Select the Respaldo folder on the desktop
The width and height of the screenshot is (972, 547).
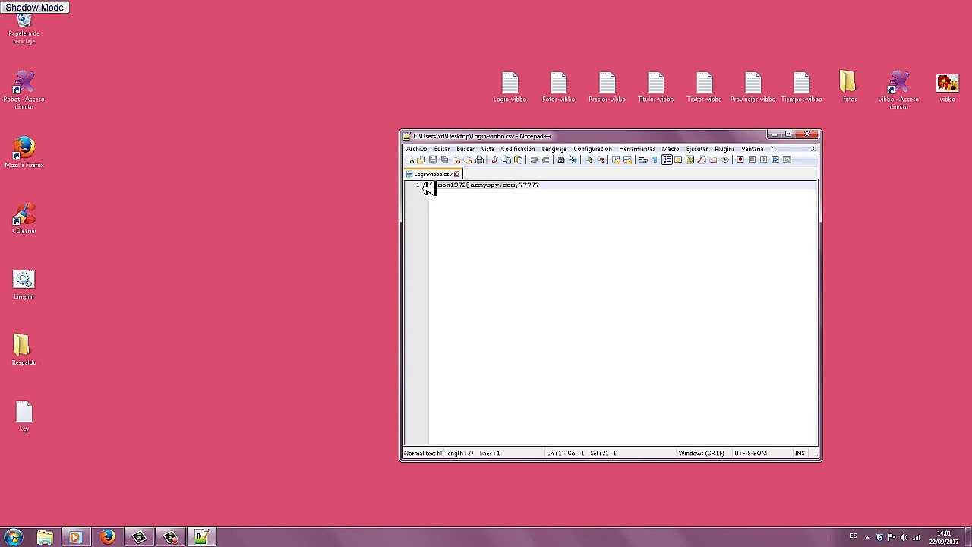click(x=24, y=350)
